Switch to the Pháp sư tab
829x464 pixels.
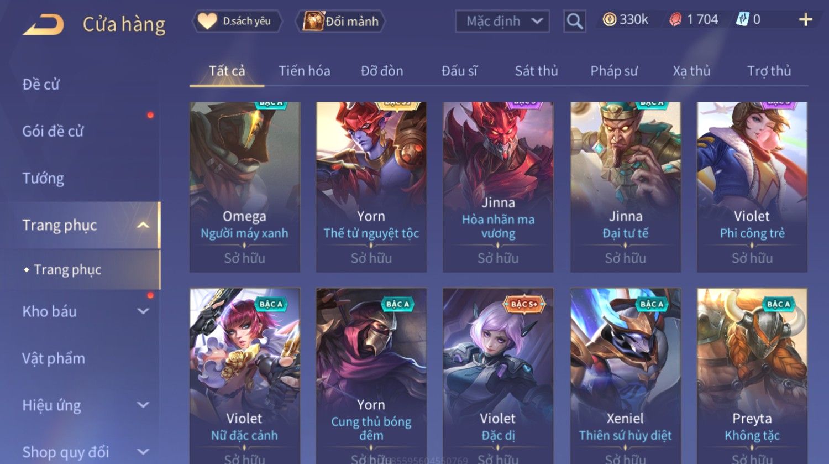(x=613, y=71)
